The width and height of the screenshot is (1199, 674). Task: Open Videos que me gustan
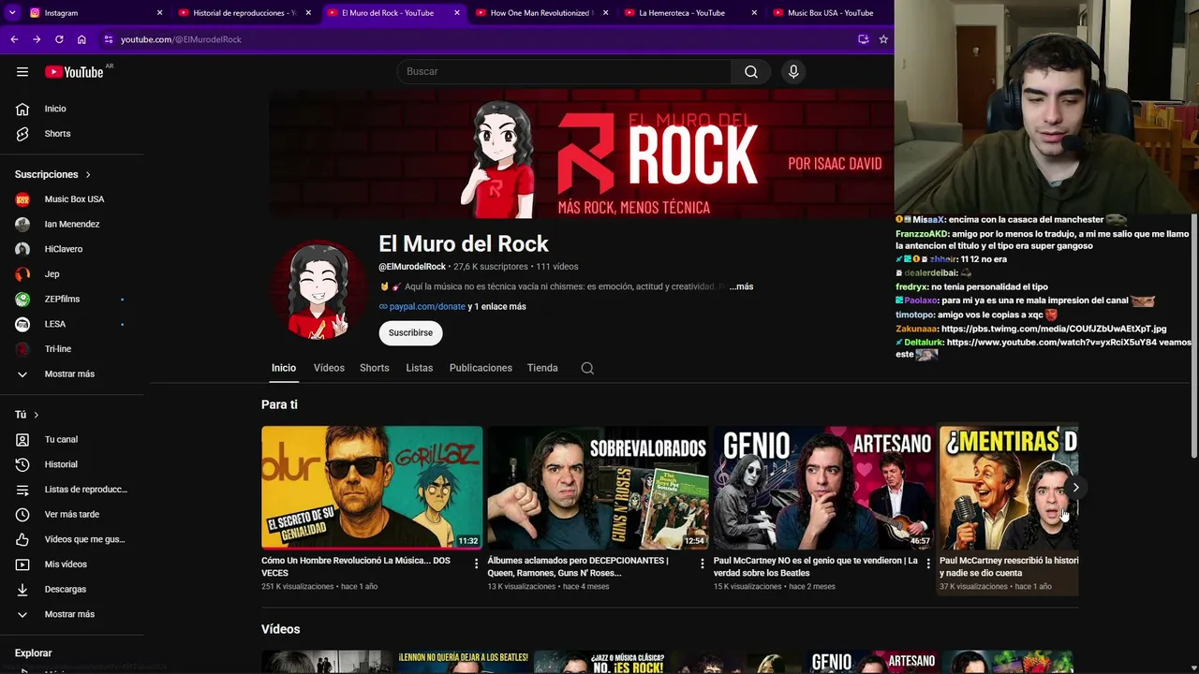tap(72, 539)
